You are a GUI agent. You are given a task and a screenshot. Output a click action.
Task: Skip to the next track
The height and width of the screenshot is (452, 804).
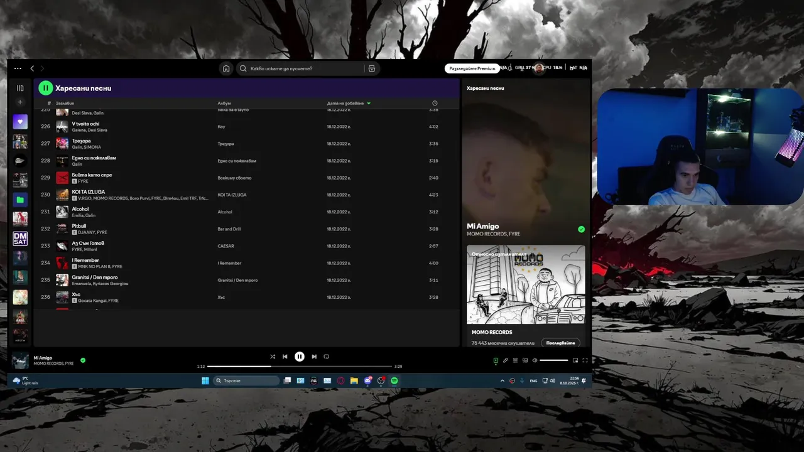point(314,357)
